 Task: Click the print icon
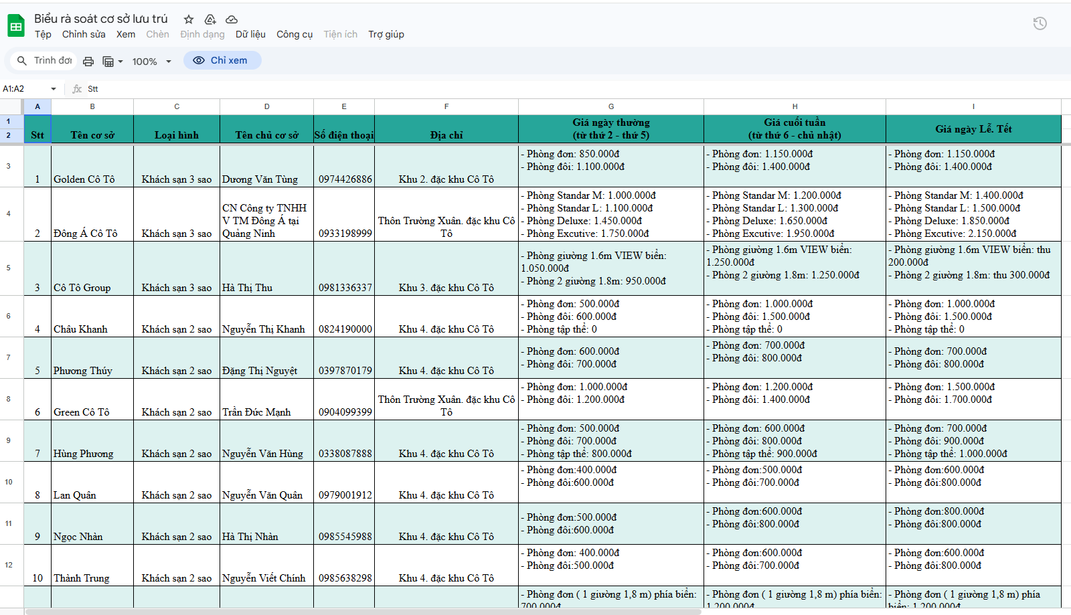coord(88,62)
